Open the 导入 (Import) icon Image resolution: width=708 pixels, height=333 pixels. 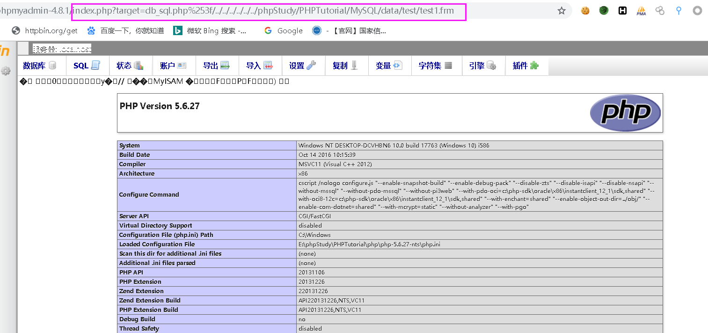tap(267, 66)
